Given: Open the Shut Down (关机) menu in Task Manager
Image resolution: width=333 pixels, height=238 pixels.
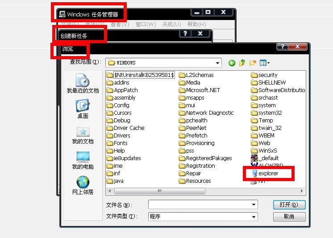Looking at the screenshot, I should pos(171,24).
